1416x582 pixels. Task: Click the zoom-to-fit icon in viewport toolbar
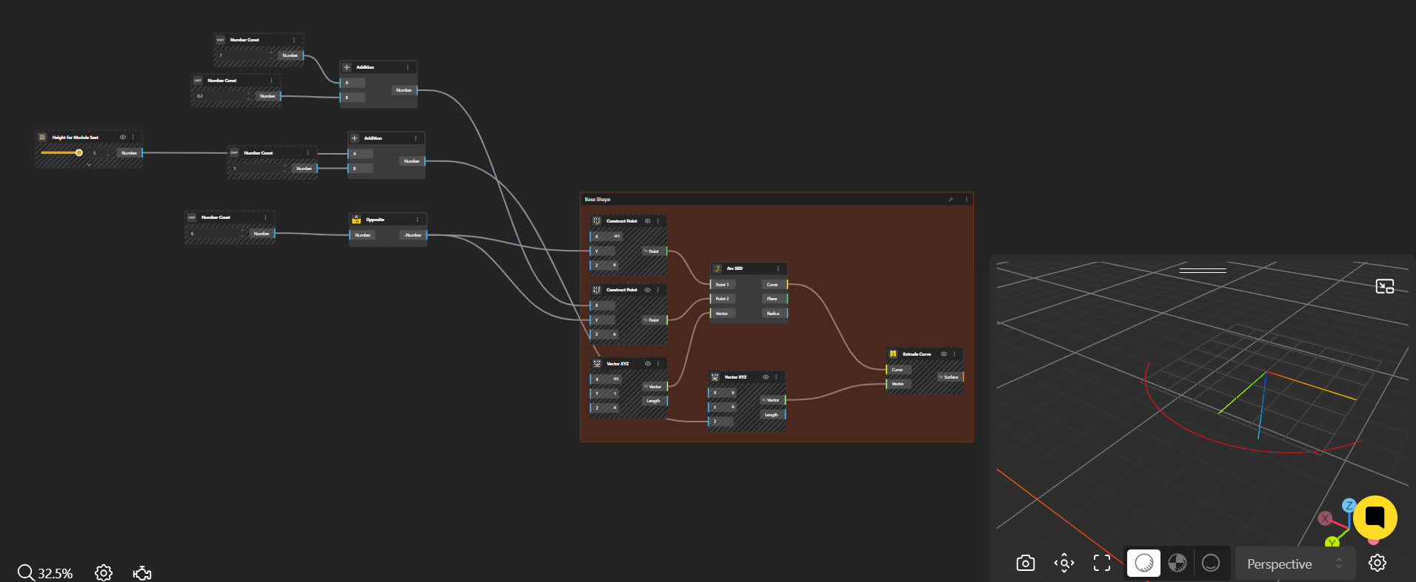click(1064, 564)
